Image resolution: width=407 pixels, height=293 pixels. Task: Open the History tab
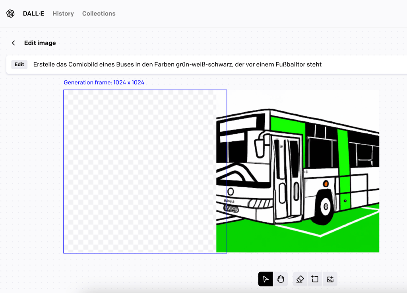coord(63,14)
